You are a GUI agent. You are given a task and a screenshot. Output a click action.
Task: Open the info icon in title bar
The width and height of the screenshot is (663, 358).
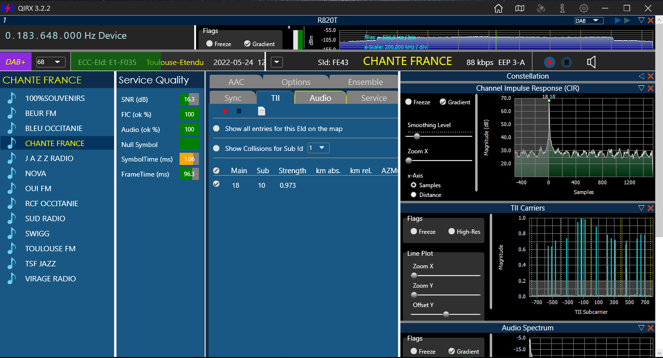click(x=563, y=8)
